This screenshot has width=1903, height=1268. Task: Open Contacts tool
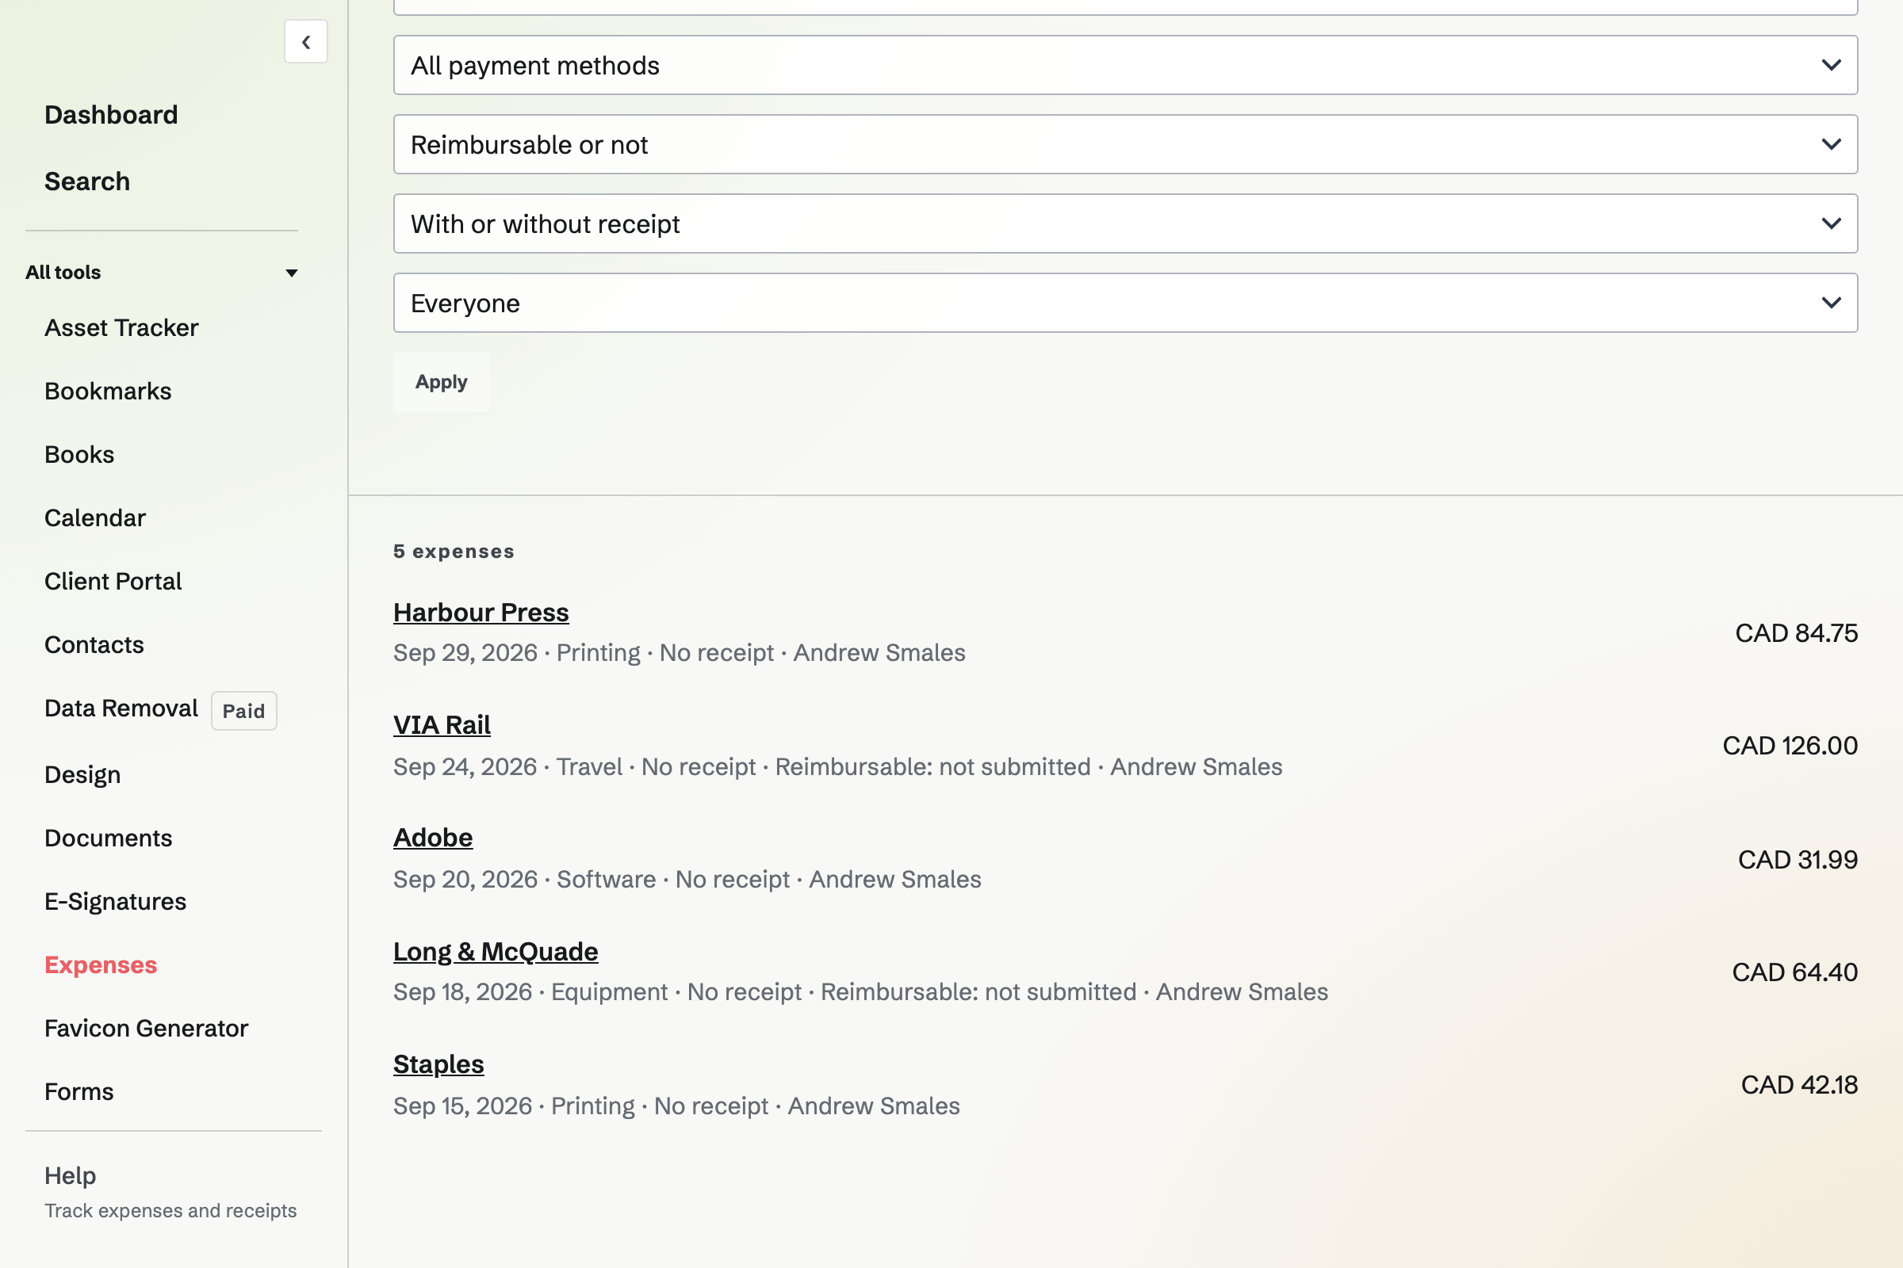click(x=94, y=644)
